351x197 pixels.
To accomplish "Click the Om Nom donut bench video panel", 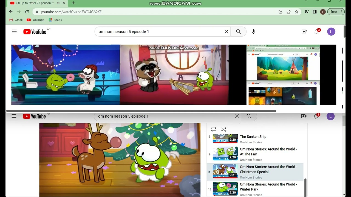I will point(66,75).
